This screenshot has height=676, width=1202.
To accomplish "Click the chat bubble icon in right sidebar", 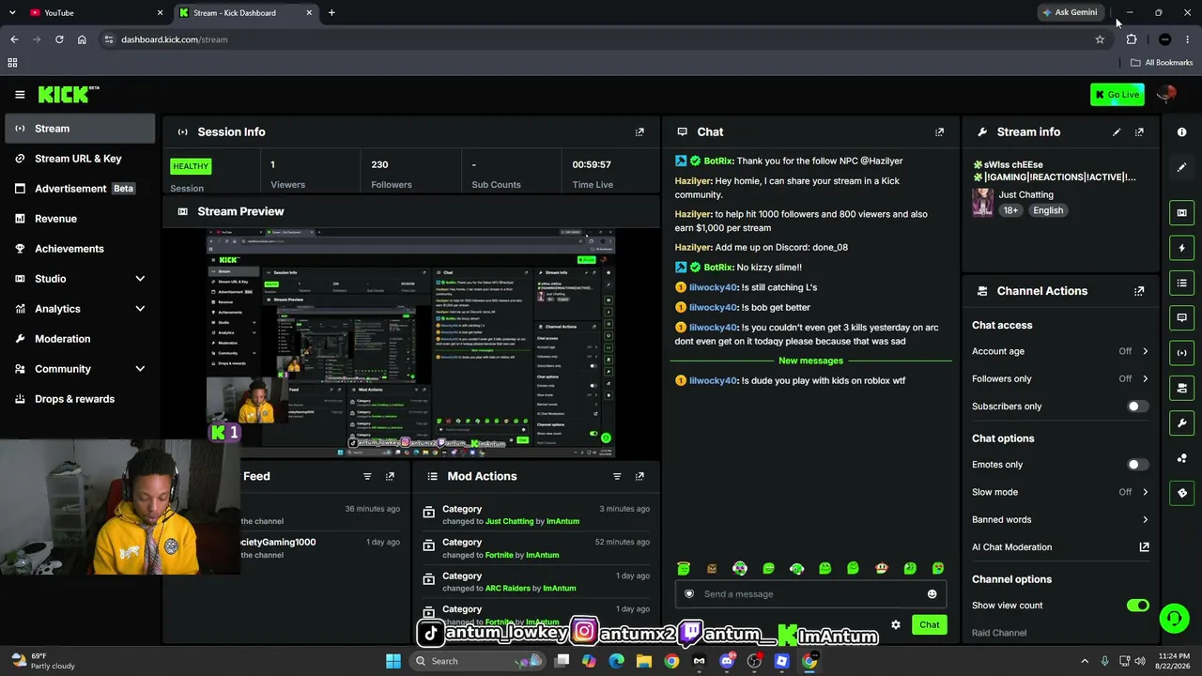I will 1181,317.
